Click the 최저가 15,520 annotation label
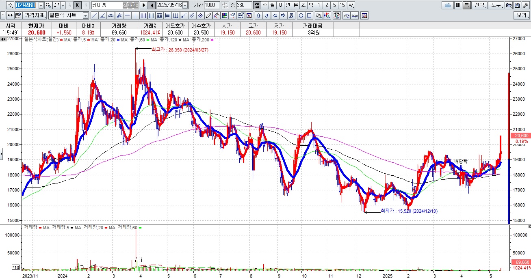Image resolution: width=531 pixels, height=278 pixels. coord(409,211)
